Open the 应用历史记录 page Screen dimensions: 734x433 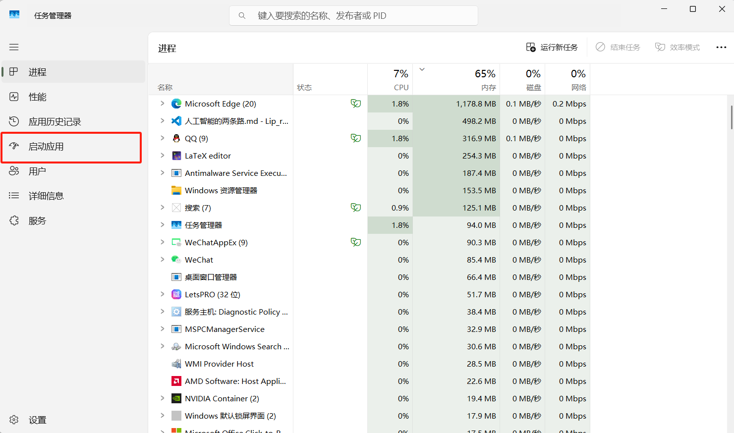(73, 121)
